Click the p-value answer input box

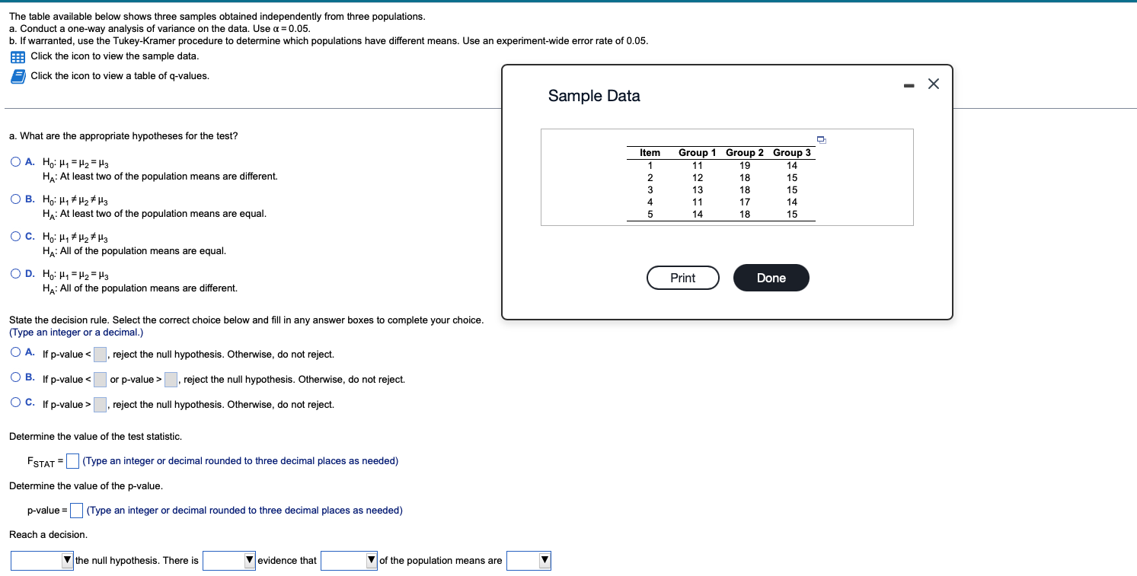pyautogui.click(x=75, y=510)
